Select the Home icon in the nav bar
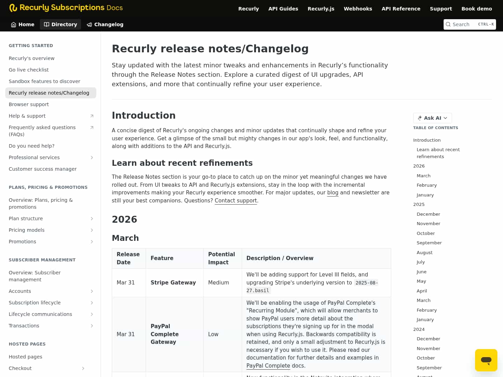This screenshot has height=377, width=503. point(13,24)
